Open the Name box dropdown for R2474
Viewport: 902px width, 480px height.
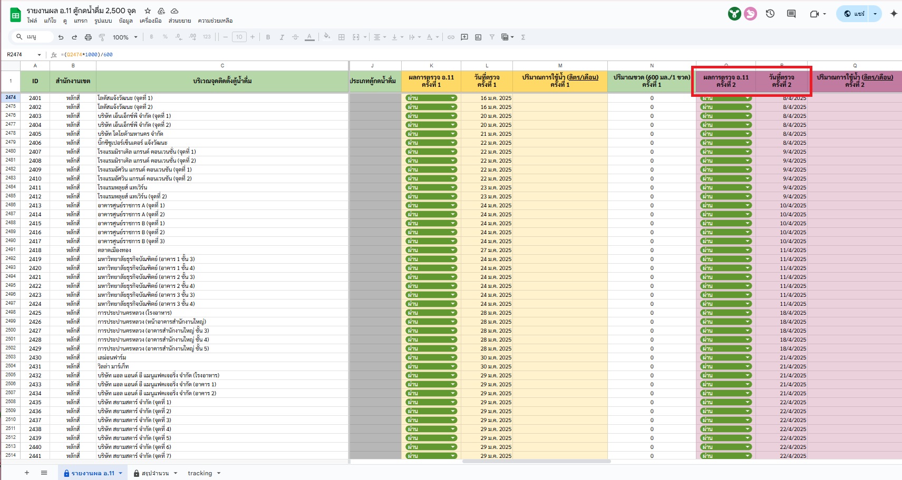coord(39,55)
